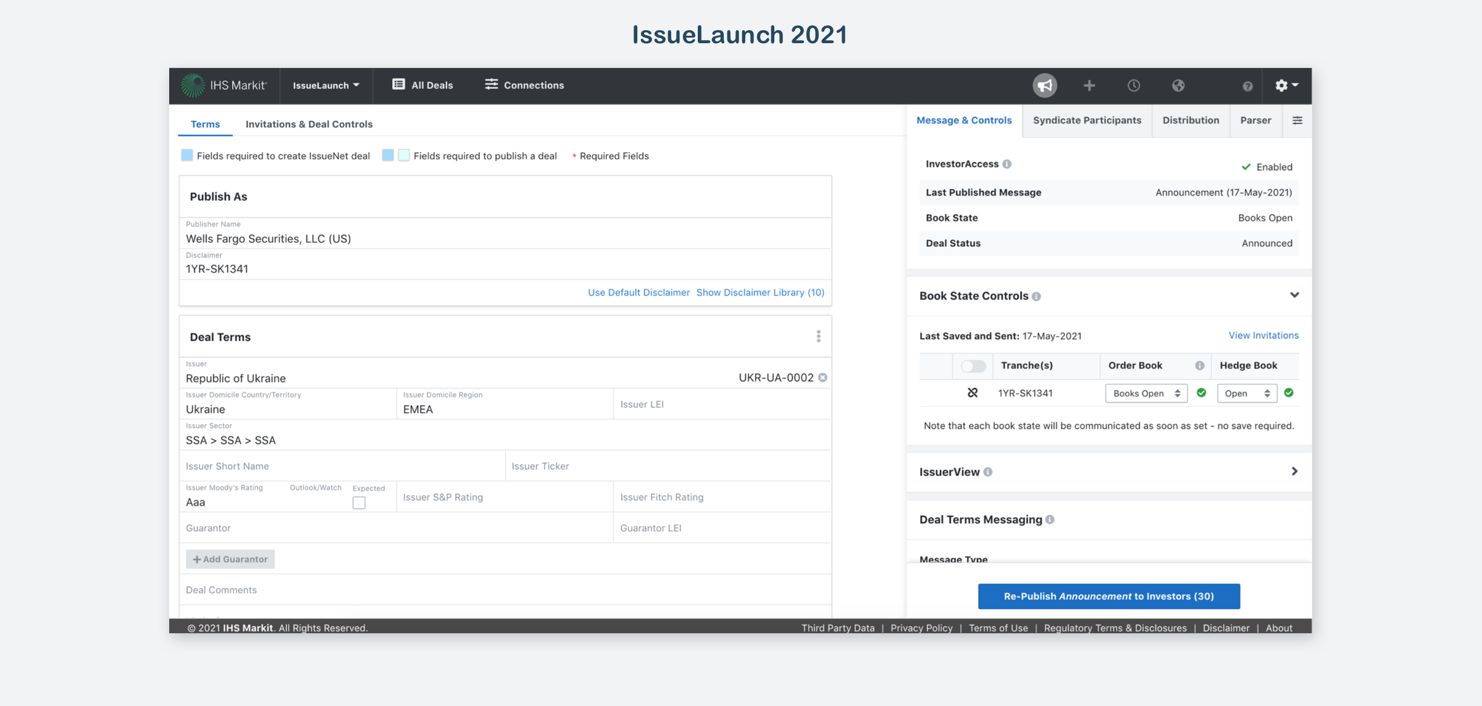Viewport: 1482px width, 706px height.
Task: Click the Publisher Name field
Action: coord(505,233)
